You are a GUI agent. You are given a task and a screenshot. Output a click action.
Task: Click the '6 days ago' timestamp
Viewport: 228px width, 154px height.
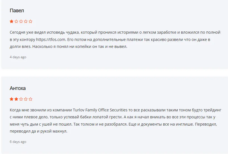tap(18, 142)
